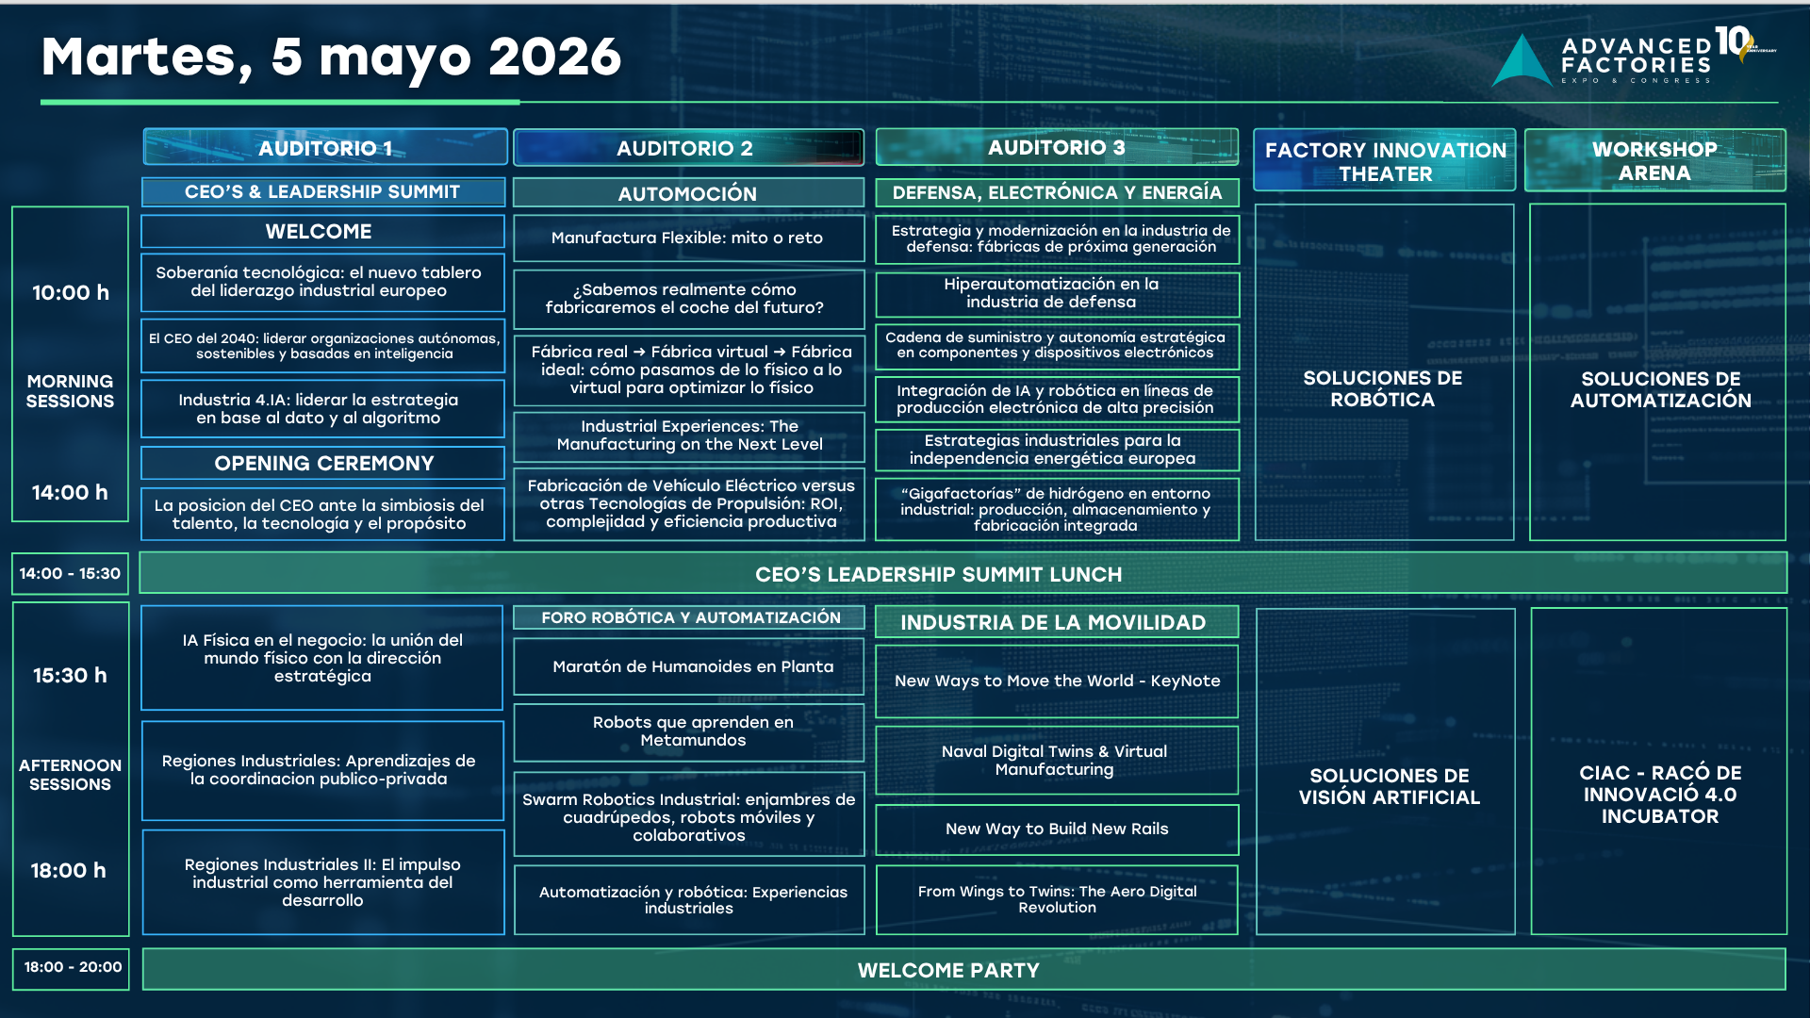
Task: Click Factory Innovation Theater header
Action: pos(1384,161)
